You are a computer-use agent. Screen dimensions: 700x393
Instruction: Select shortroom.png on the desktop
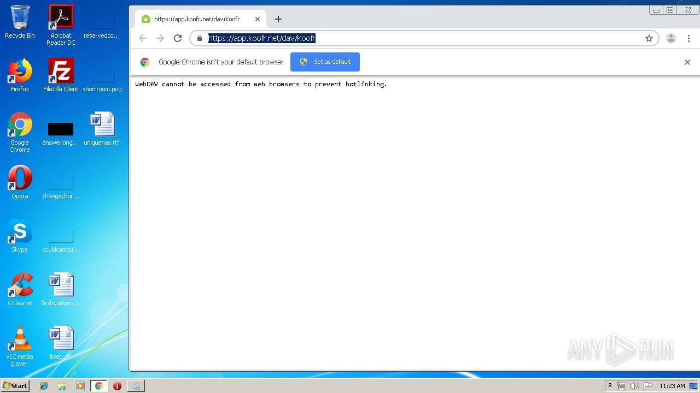(x=102, y=80)
